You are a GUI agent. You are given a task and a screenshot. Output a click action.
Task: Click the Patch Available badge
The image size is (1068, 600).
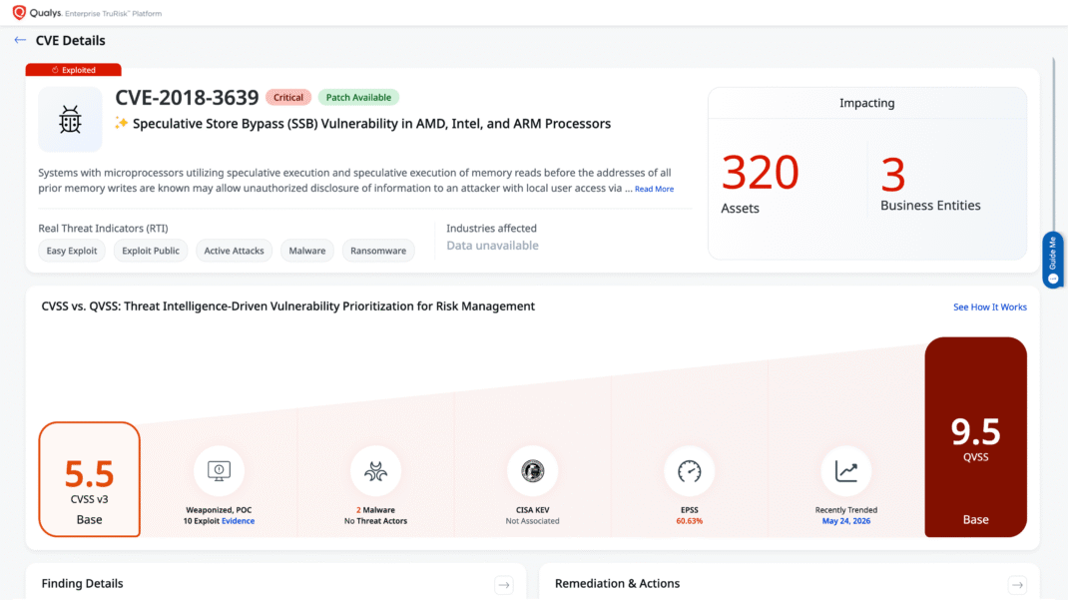click(x=358, y=98)
